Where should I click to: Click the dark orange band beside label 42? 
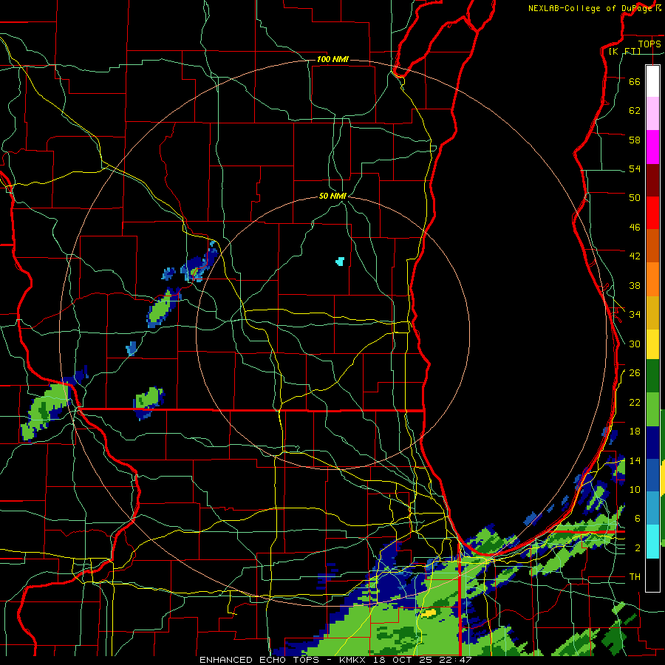(652, 245)
